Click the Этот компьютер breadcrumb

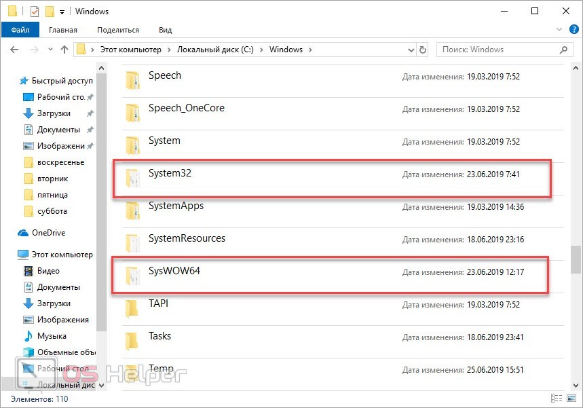(x=130, y=50)
